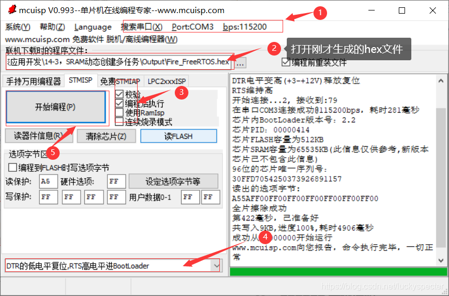
Task: Click serial number 30FFD7054250373926891157
Action: pyautogui.click(x=287, y=179)
